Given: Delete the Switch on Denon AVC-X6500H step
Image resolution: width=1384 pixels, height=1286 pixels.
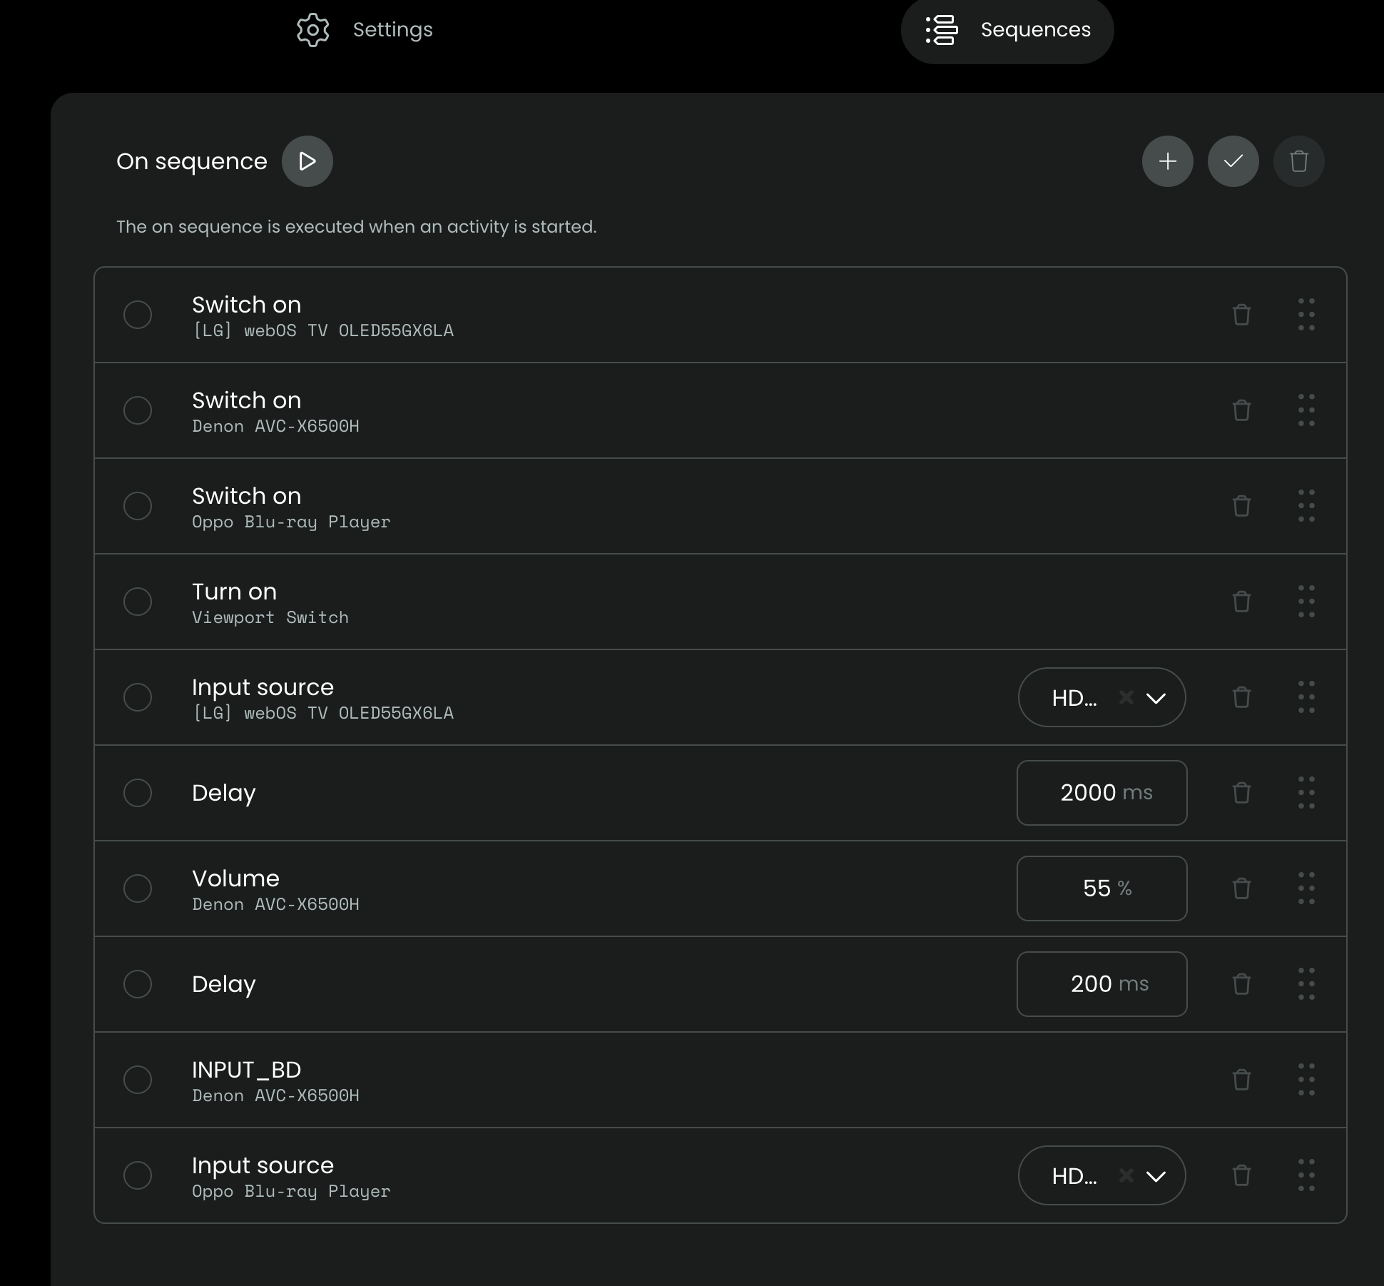Looking at the screenshot, I should click(1241, 410).
